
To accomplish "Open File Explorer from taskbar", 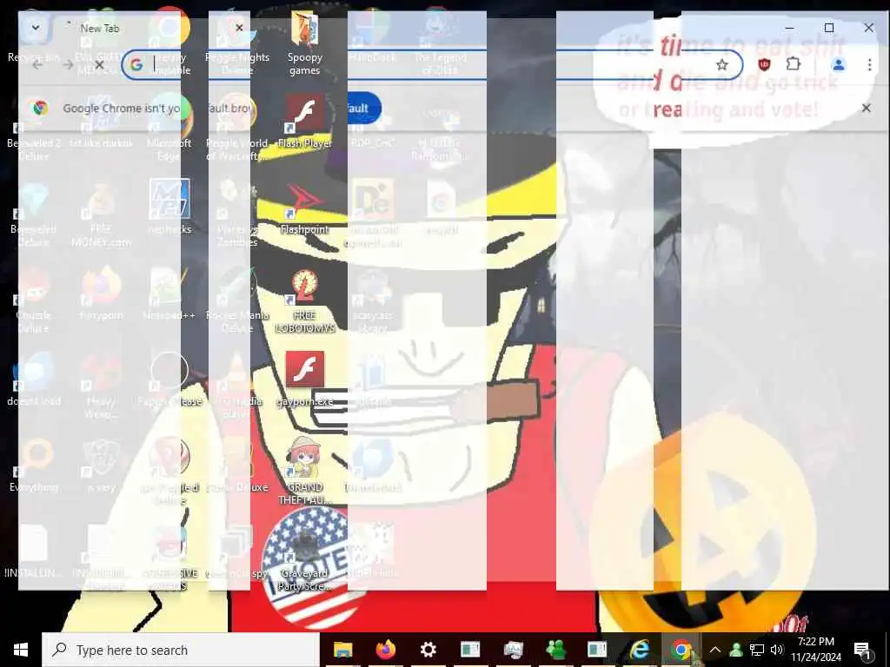I will pyautogui.click(x=342, y=650).
